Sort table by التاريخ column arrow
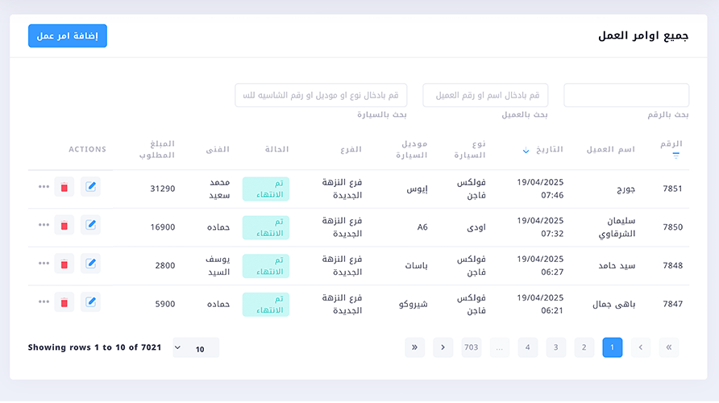The width and height of the screenshot is (719, 403). pyautogui.click(x=526, y=151)
